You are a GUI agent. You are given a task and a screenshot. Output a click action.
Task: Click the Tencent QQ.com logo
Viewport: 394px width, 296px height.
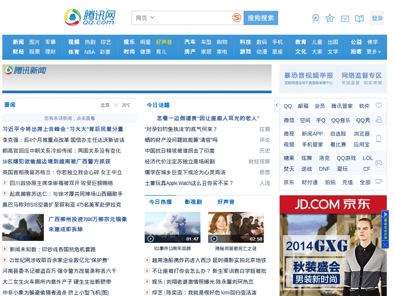pyautogui.click(x=90, y=17)
